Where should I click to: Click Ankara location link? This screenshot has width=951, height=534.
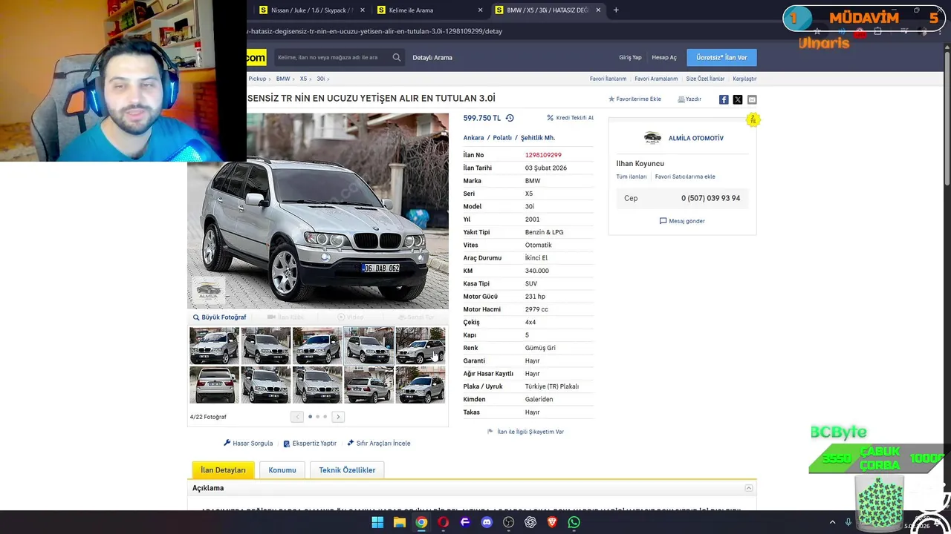tap(473, 138)
